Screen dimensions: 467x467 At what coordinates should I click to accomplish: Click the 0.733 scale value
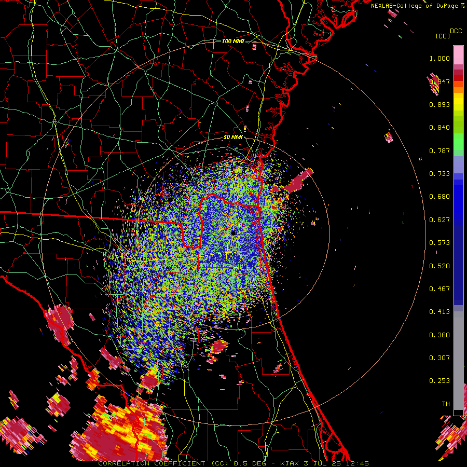pos(439,174)
